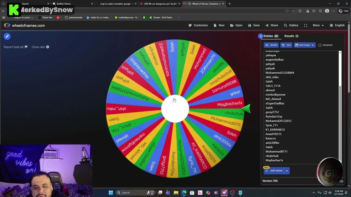Expand the Add image dropdown
The width and height of the screenshot is (351, 197).
[313, 45]
